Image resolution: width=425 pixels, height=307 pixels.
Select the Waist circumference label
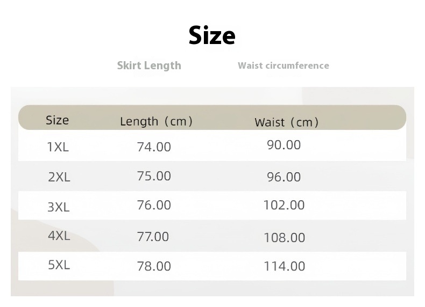point(283,65)
